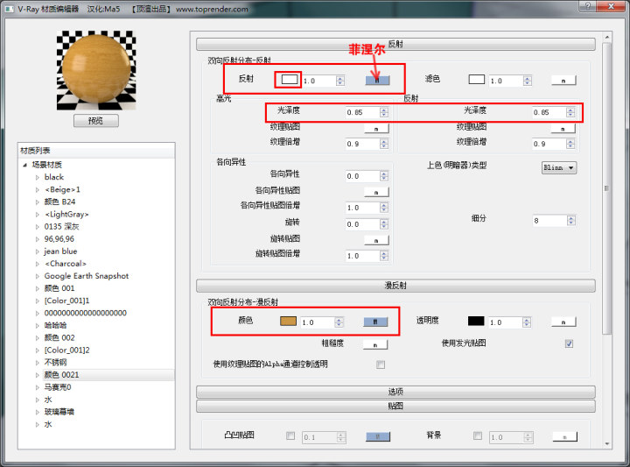The height and width of the screenshot is (467, 630).
Task: Open the 粗糙度 map button
Action: pos(375,344)
